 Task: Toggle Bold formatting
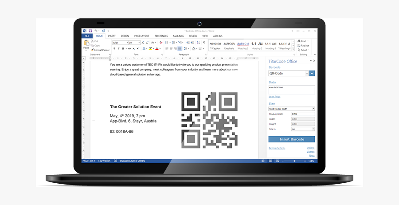point(114,48)
